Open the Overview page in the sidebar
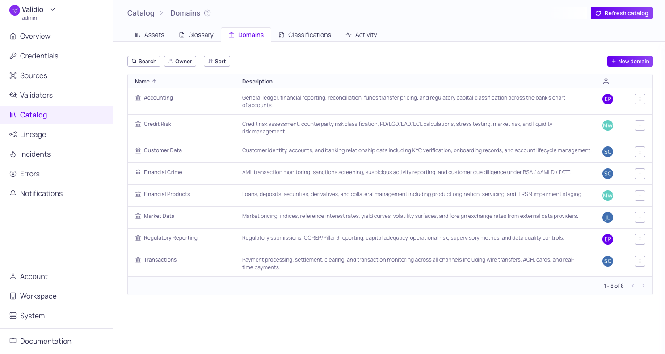This screenshot has width=665, height=354. (56, 36)
